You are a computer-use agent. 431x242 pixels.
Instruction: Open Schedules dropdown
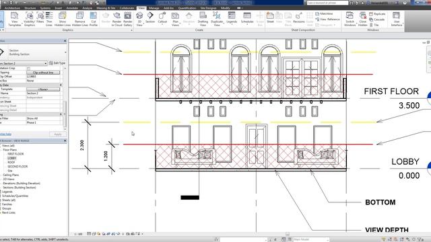click(247, 17)
